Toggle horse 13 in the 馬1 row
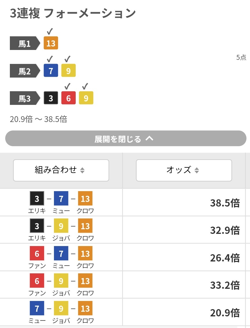Viewport: 250px width, 328px height. point(51,43)
